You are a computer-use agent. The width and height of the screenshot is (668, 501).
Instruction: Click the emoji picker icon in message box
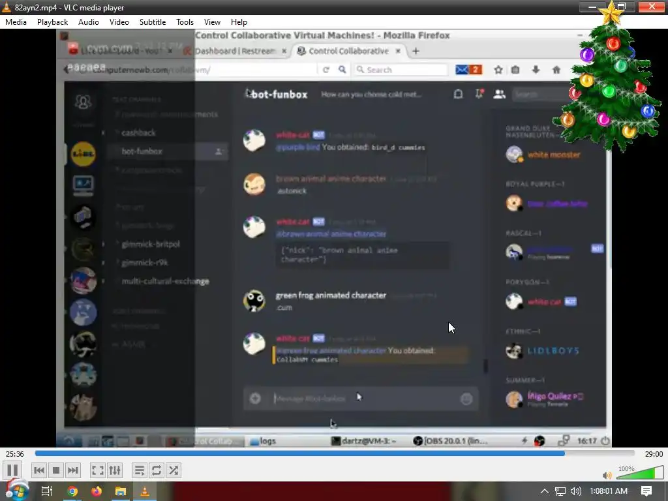point(466,399)
